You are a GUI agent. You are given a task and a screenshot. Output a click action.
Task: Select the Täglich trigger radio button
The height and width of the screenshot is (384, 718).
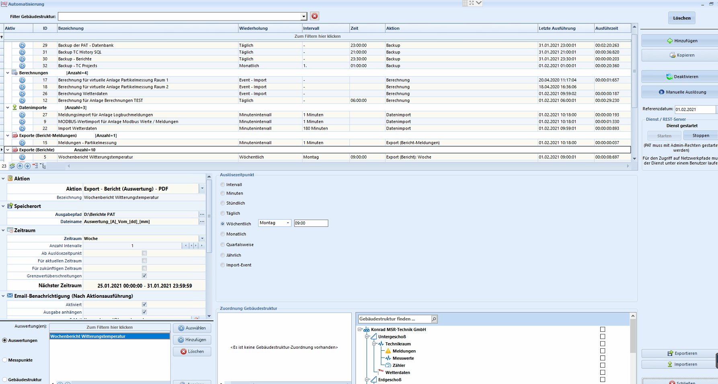pyautogui.click(x=223, y=213)
